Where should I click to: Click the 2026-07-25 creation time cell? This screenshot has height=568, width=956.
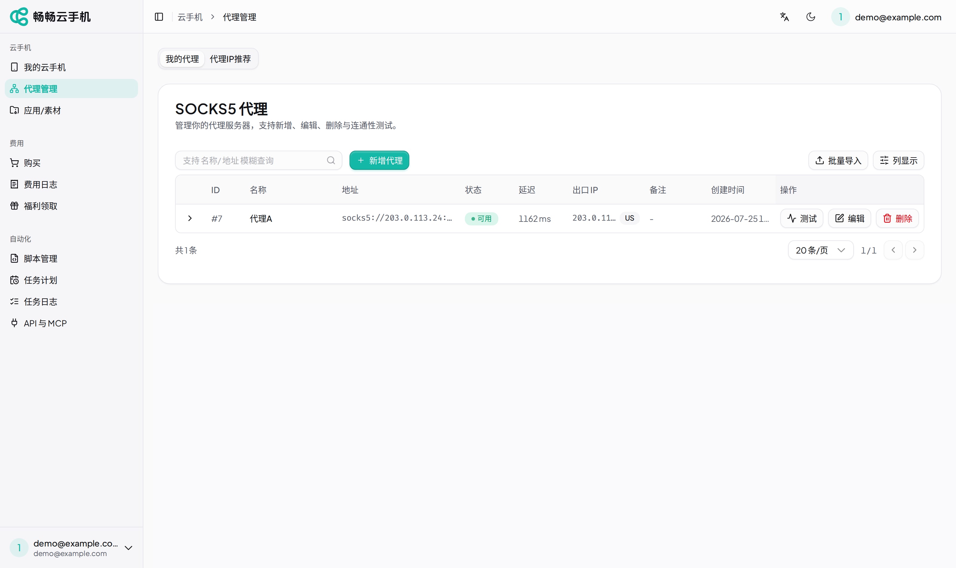740,219
